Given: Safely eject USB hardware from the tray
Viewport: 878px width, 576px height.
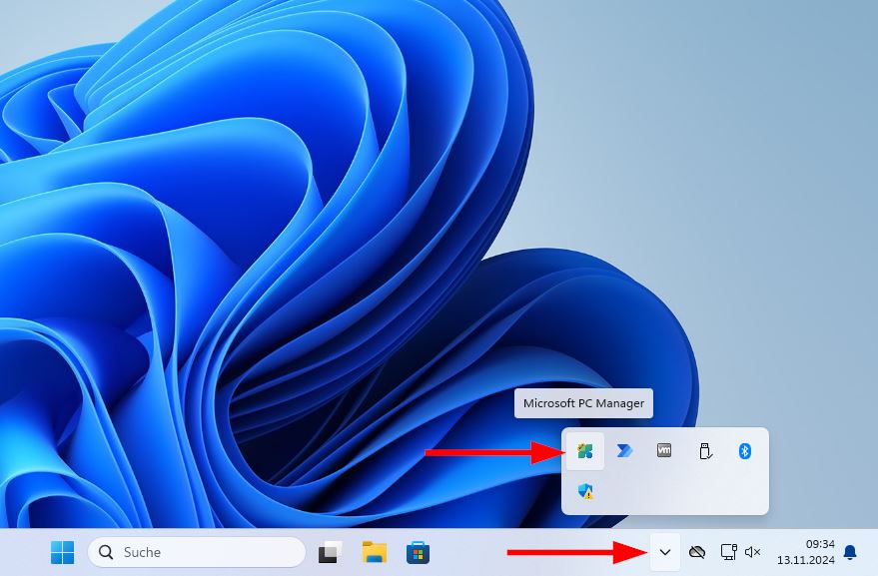Looking at the screenshot, I should point(705,451).
